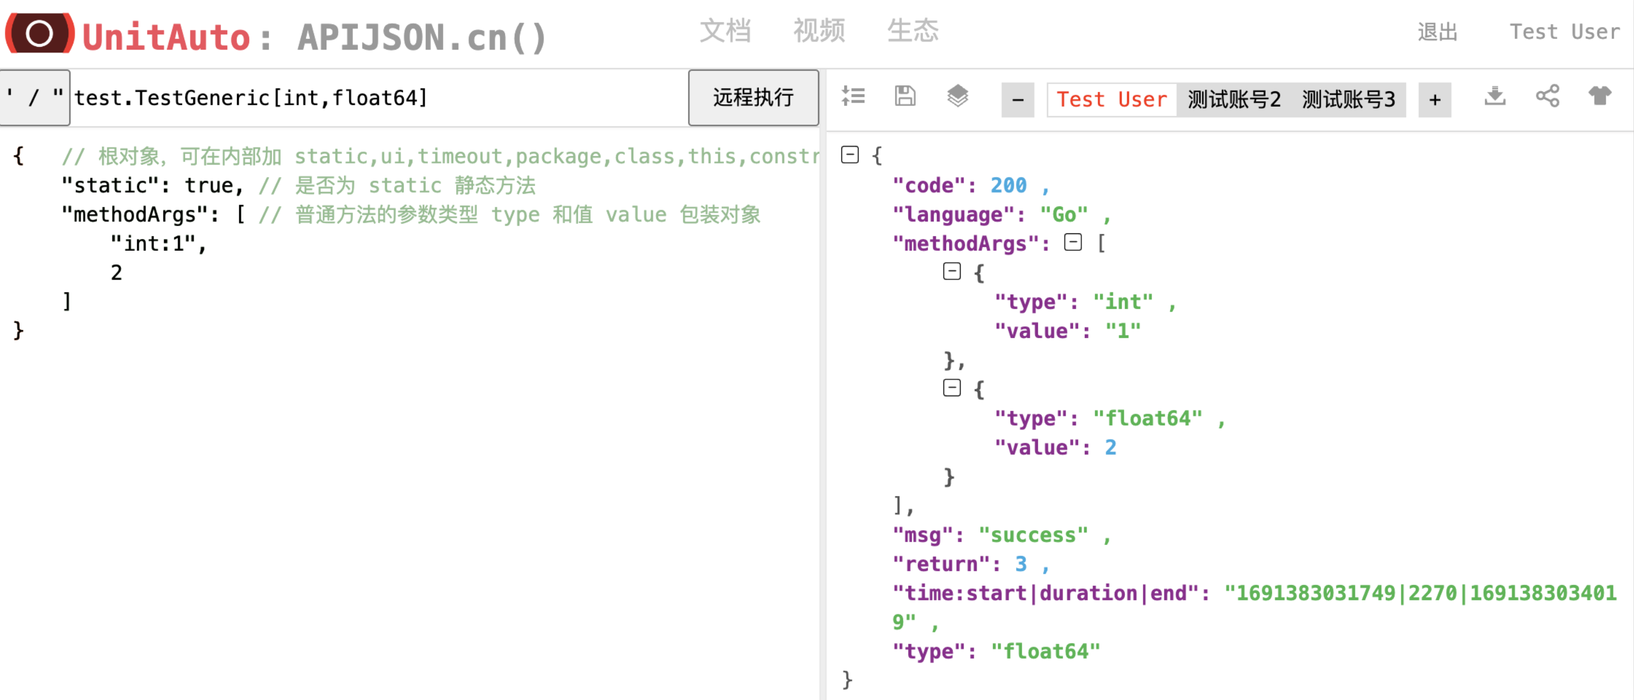This screenshot has height=700, width=1634.
Task: Click the layers stack icon
Action: coord(957,96)
